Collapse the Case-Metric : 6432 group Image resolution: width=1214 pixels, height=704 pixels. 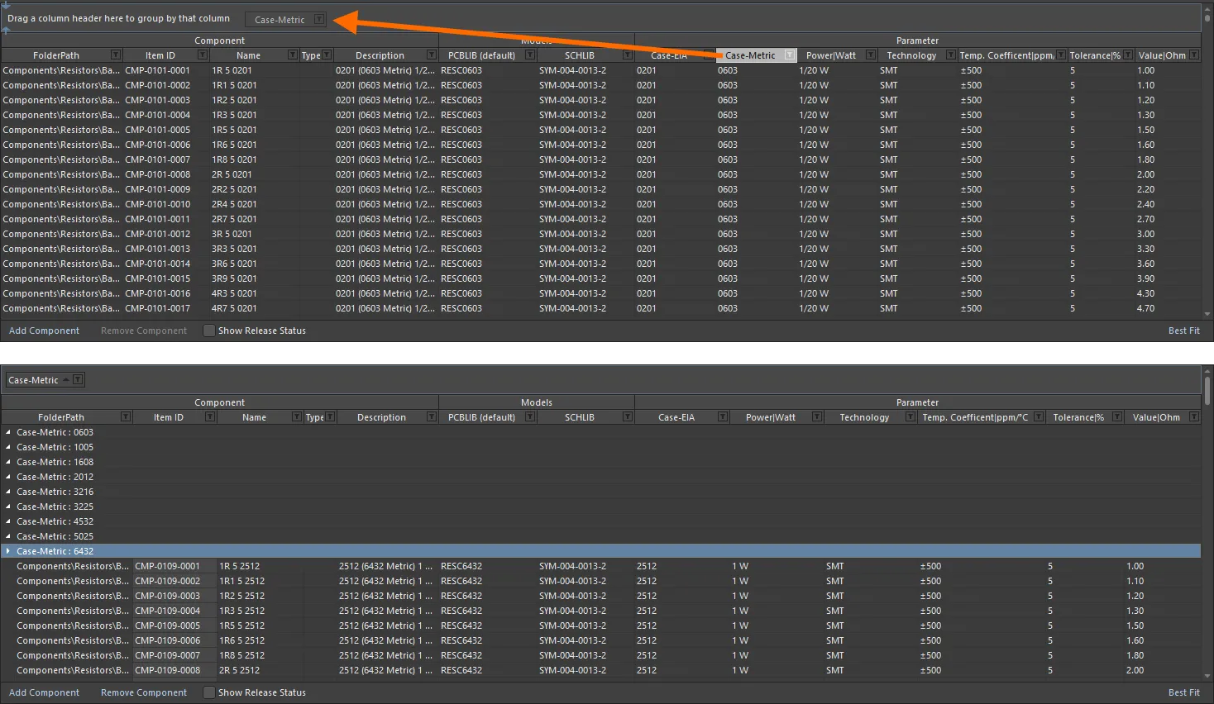pyautogui.click(x=8, y=551)
